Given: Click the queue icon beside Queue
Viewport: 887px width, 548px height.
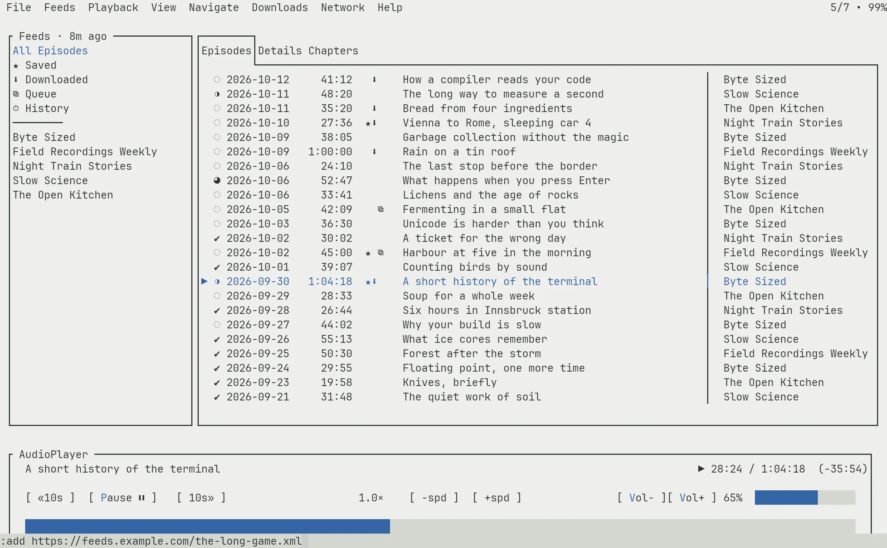Looking at the screenshot, I should point(16,94).
